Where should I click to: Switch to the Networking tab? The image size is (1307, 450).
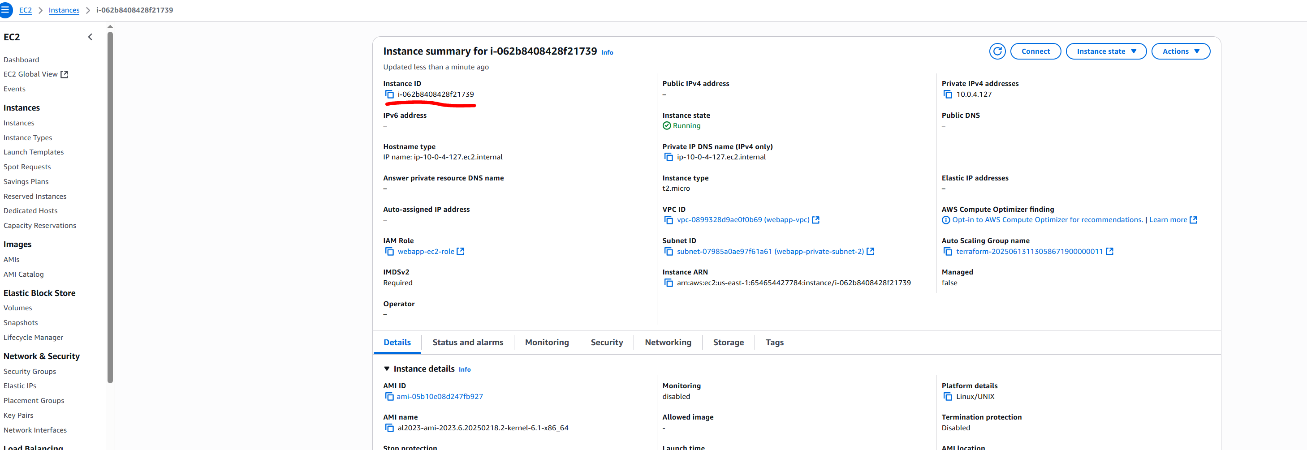(x=668, y=343)
